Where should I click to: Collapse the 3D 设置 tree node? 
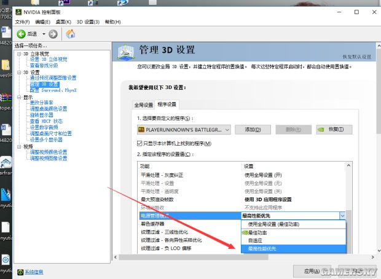pos(19,72)
